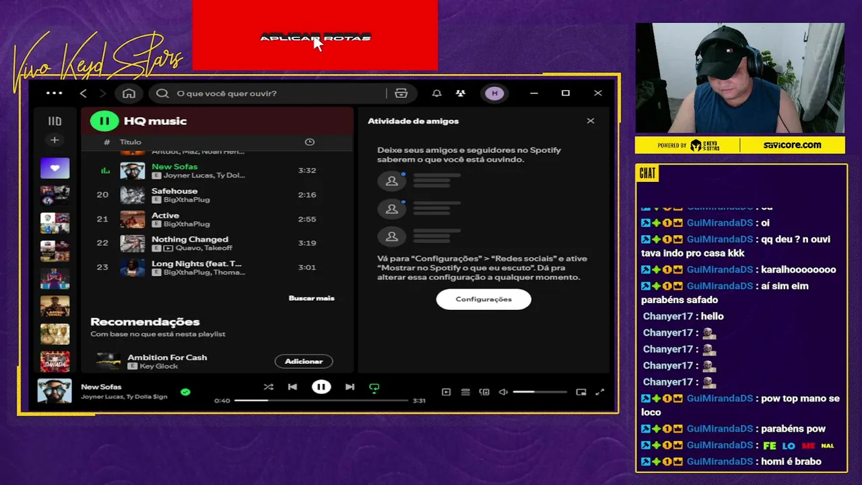Click the 3:19 duration value
Screen dimensions: 862x485
(x=307, y=243)
